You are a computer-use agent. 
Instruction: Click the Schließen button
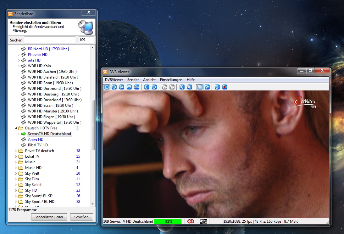(81, 217)
